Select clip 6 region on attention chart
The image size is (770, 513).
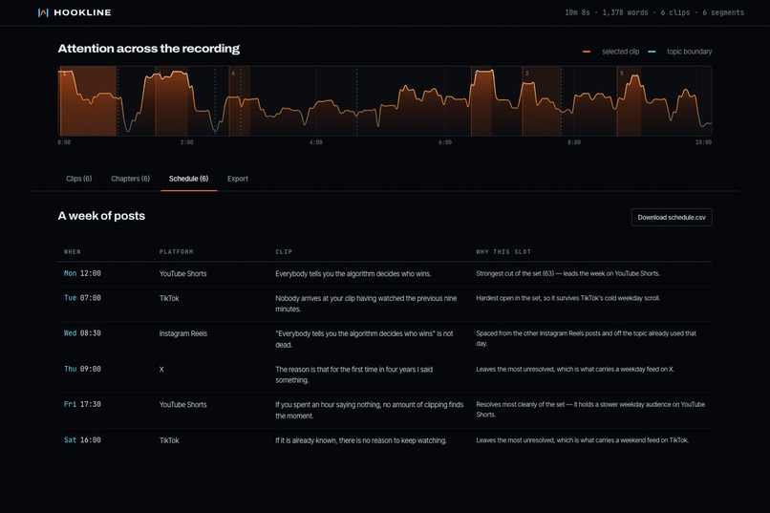click(239, 101)
